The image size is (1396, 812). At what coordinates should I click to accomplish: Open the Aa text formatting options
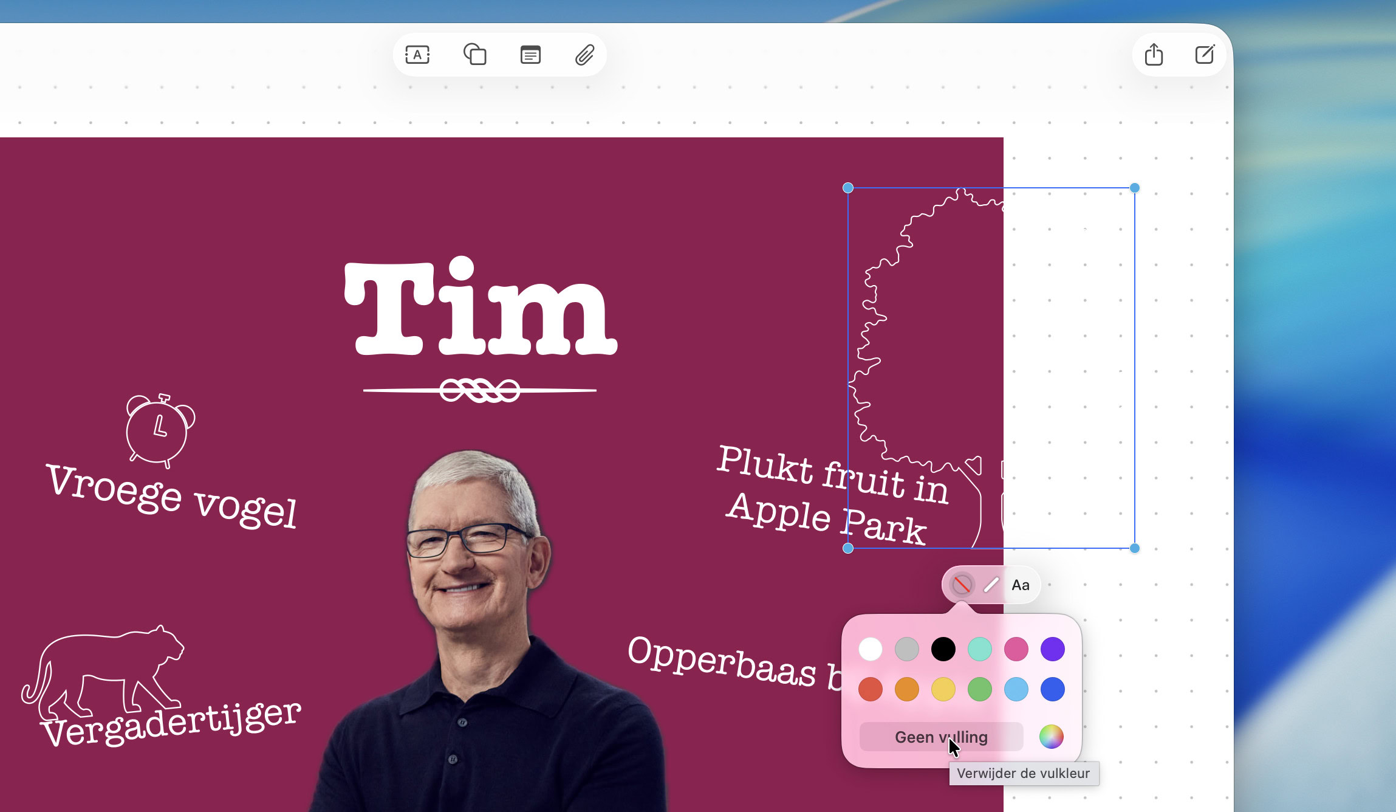[1021, 585]
